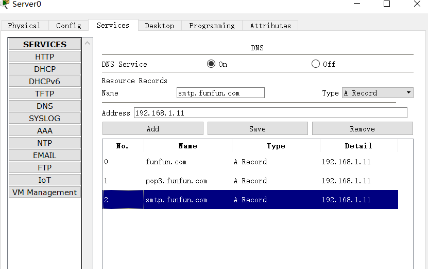Select the Services tab
The width and height of the screenshot is (428, 269).
point(113,25)
